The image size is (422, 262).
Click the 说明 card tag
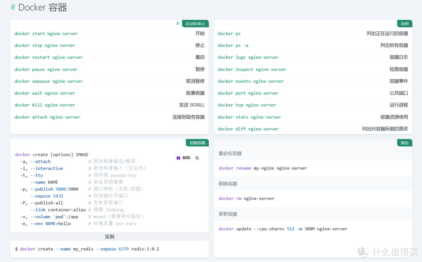click(404, 24)
